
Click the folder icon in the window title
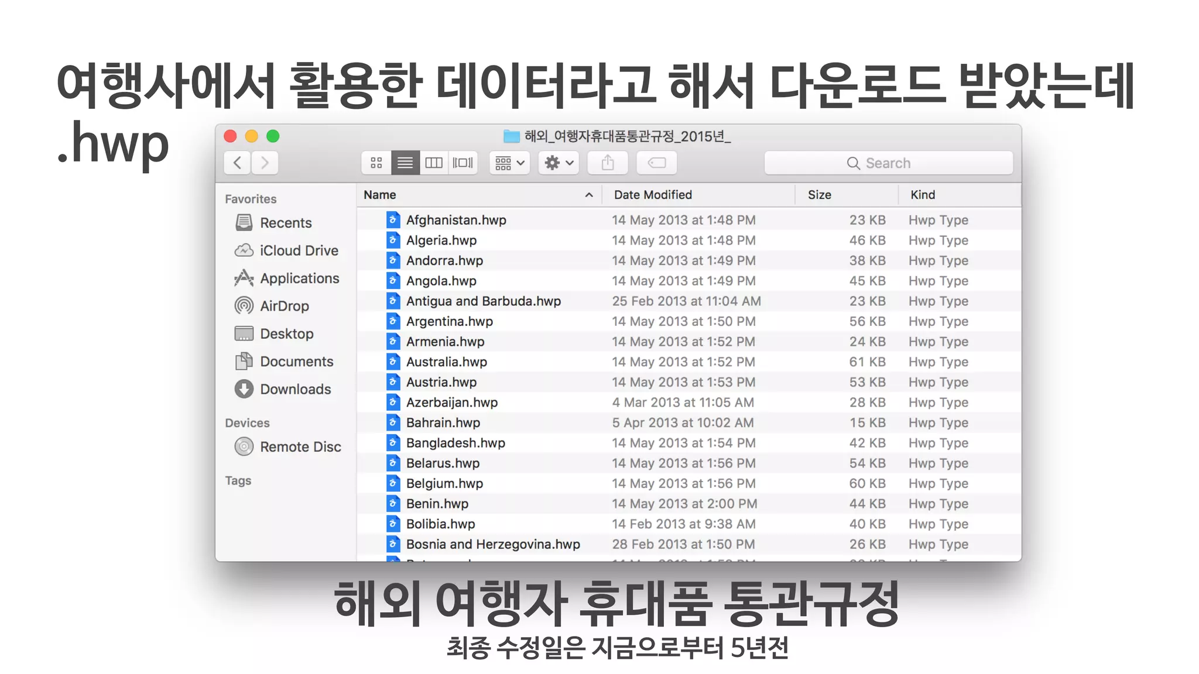512,136
